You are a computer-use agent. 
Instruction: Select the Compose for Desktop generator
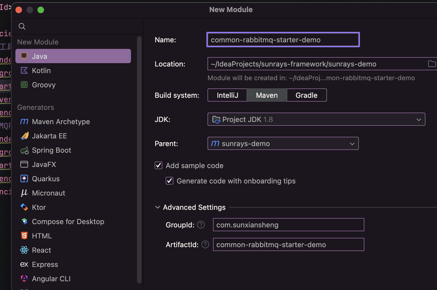pyautogui.click(x=73, y=221)
